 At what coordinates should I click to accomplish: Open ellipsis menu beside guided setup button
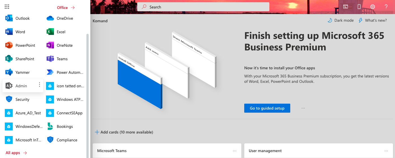click(303, 108)
